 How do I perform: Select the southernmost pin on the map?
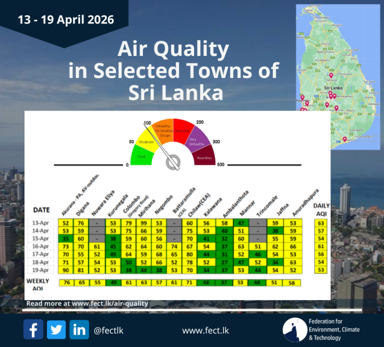pyautogui.click(x=344, y=139)
